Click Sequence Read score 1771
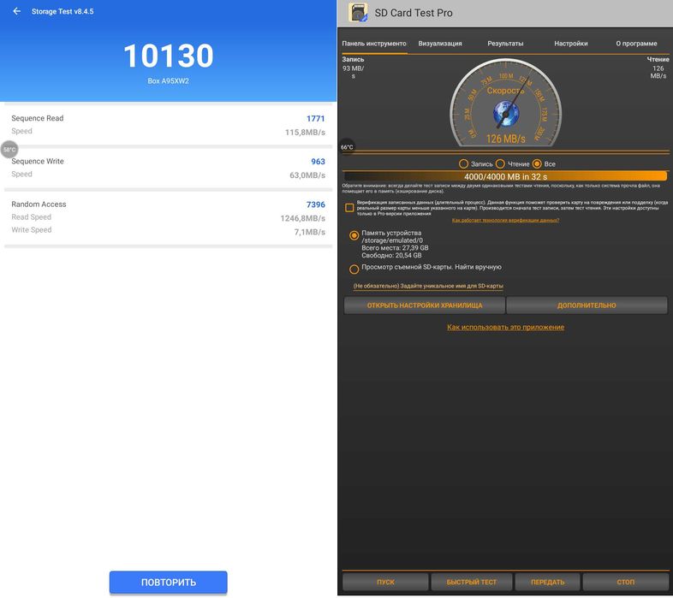673x598 pixels. coord(315,119)
